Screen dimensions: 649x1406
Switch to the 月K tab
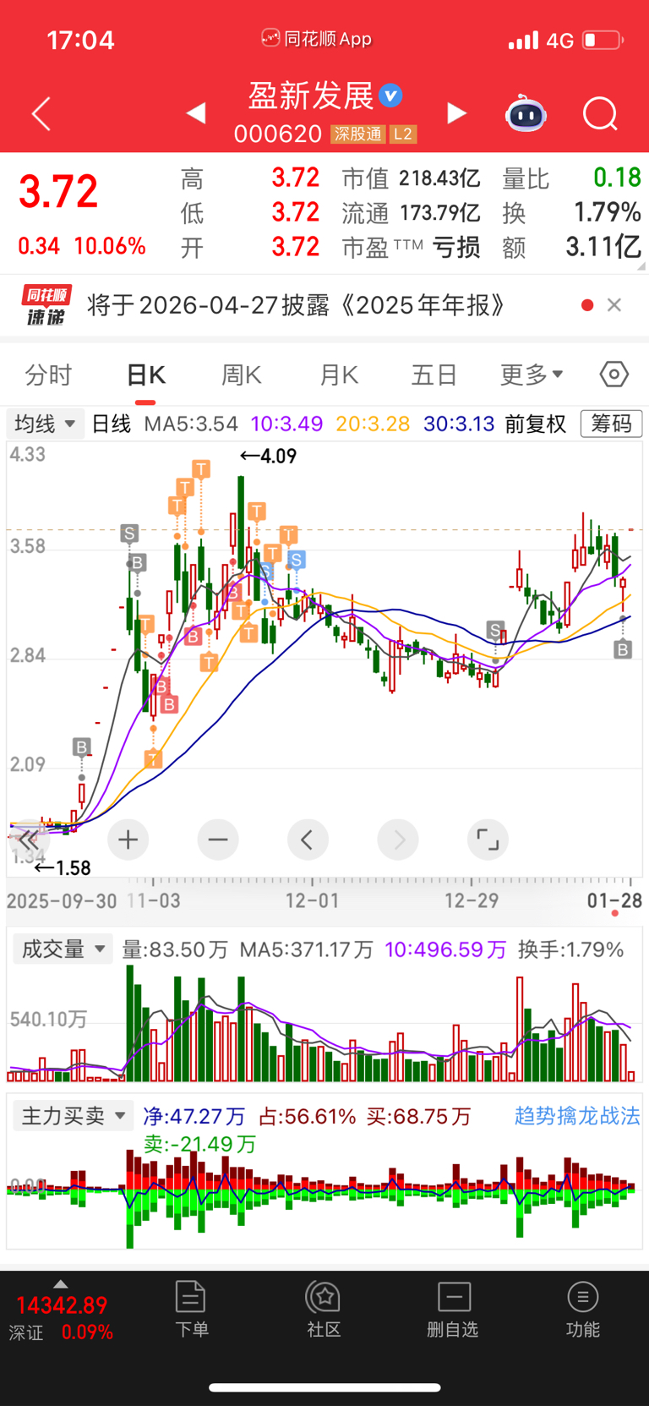[x=339, y=375]
